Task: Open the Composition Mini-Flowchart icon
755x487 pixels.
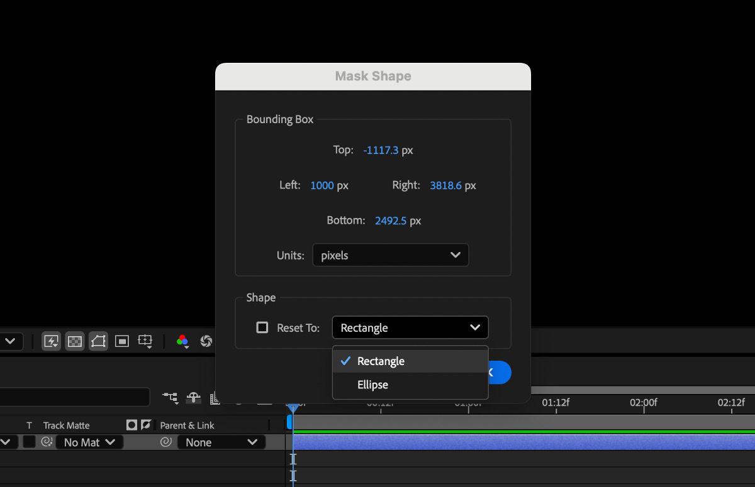Action: pyautogui.click(x=171, y=397)
